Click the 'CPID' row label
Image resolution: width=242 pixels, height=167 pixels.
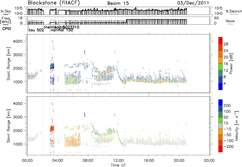tap(7, 29)
